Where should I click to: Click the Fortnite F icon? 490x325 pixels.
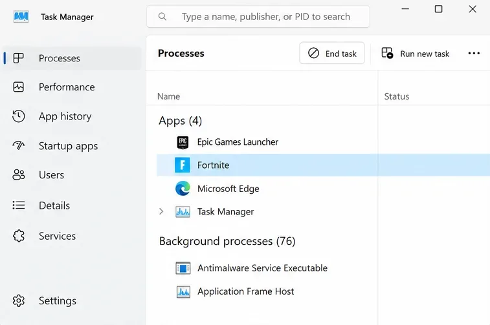183,165
